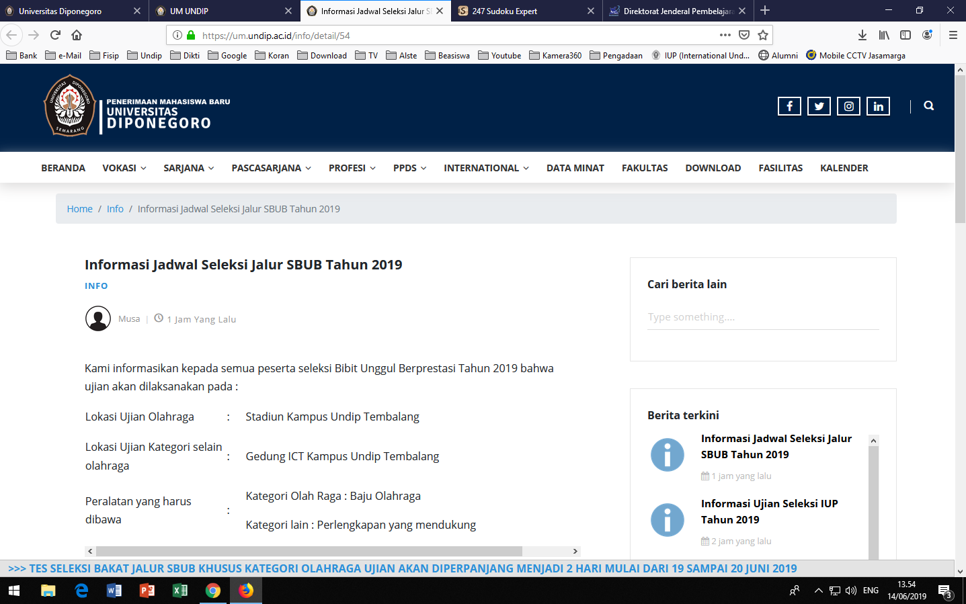The width and height of the screenshot is (966, 604).
Task: Open Firefox downloads arrow icon
Action: (862, 35)
